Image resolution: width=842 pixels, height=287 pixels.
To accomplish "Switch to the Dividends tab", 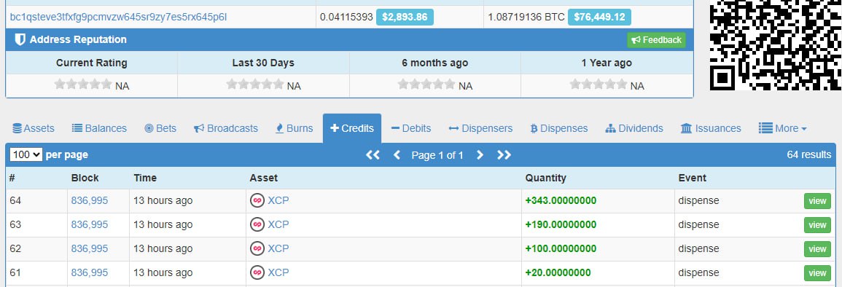I will click(x=634, y=128).
